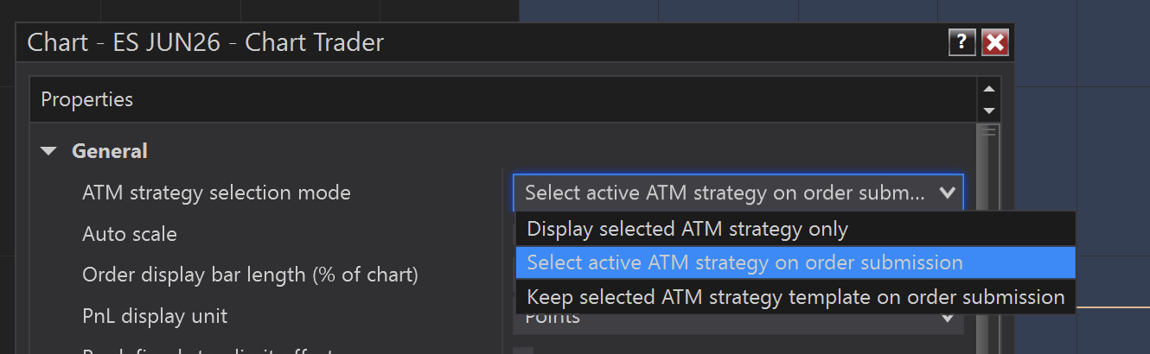Viewport: 1150px width, 354px height.
Task: Click the down arrow in Properties header
Action: point(989,111)
